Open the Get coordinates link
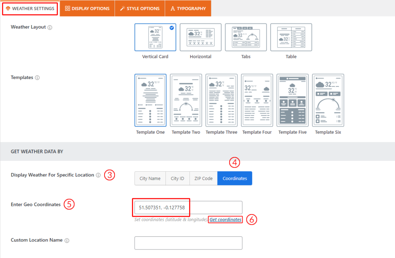The width and height of the screenshot is (395, 258). (x=226, y=219)
